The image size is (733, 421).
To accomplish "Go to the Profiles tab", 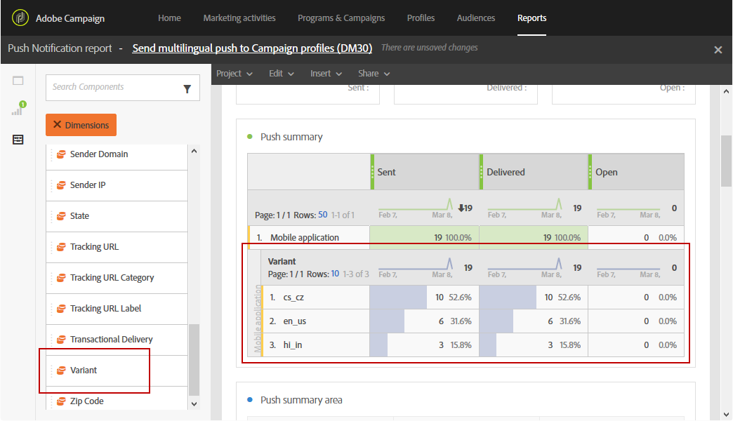I will [x=421, y=18].
